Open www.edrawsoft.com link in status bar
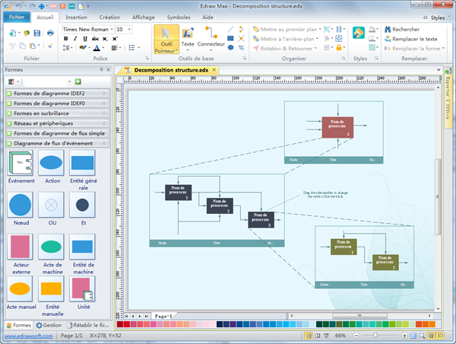Image resolution: width=456 pixels, height=344 pixels. tap(27, 336)
